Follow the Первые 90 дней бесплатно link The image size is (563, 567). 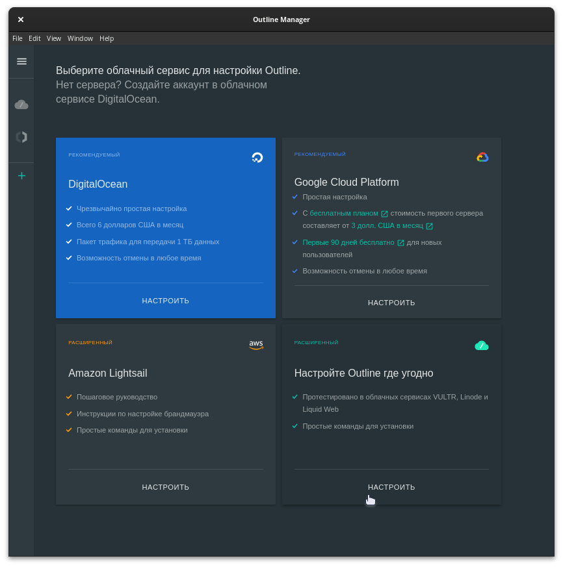pos(348,243)
